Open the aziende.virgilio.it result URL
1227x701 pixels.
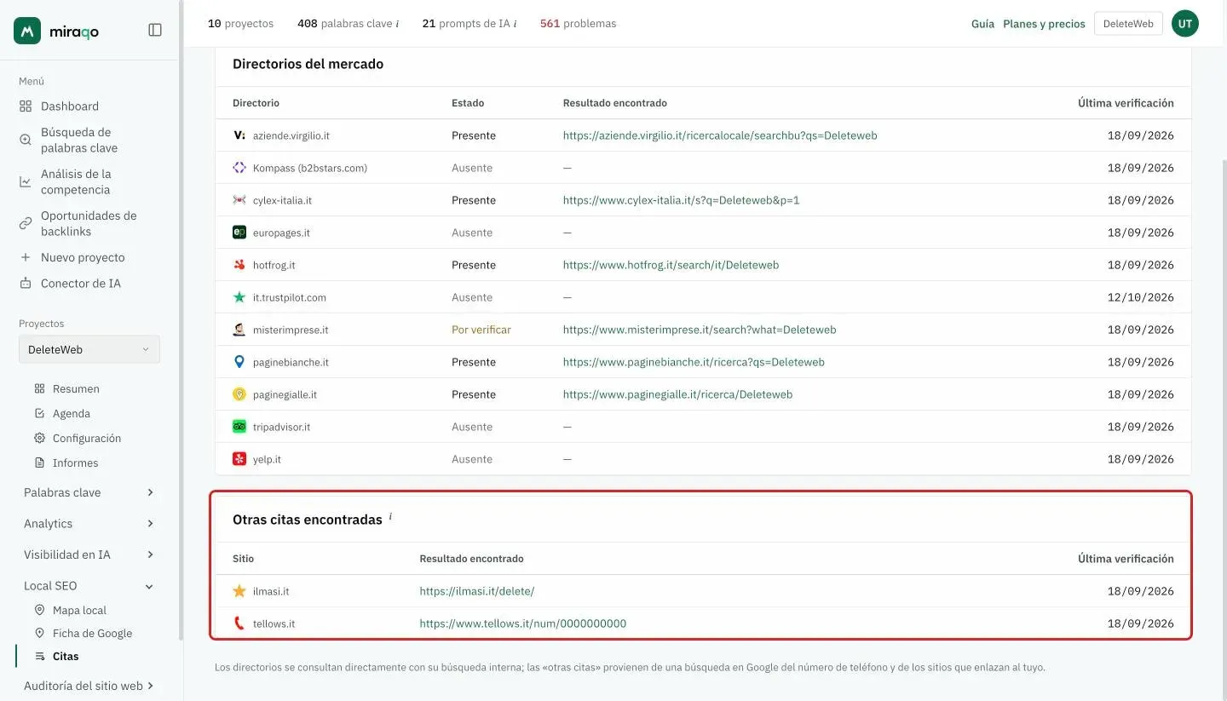720,135
